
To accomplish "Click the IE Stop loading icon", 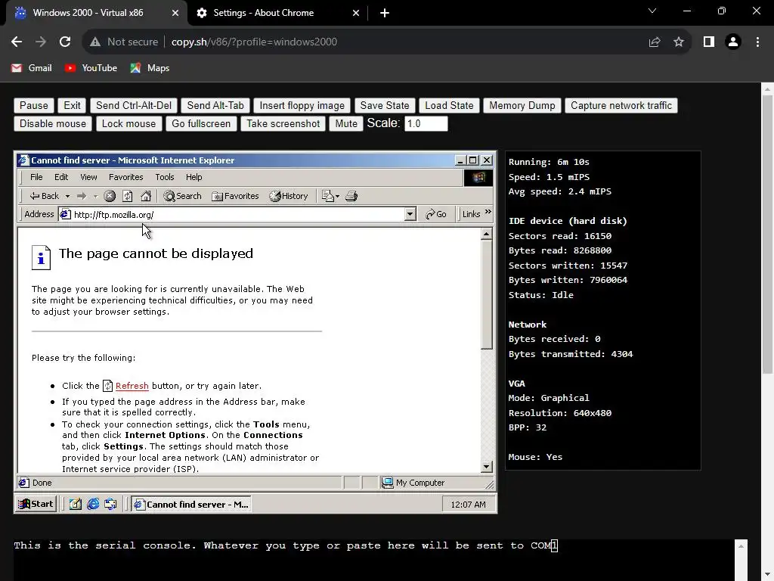I will (110, 196).
